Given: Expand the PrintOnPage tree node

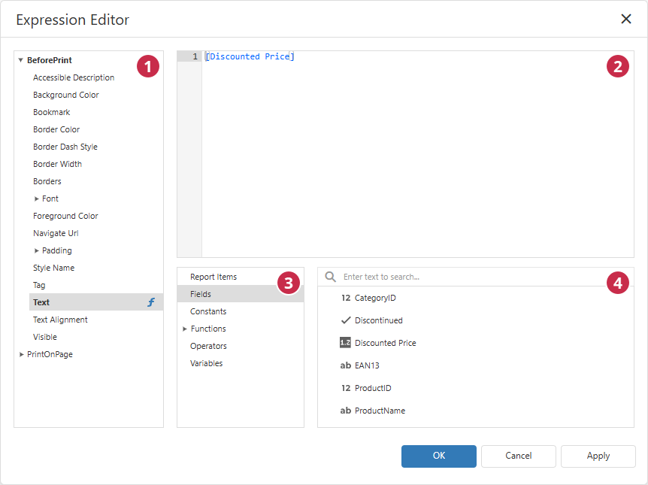Looking at the screenshot, I should (x=21, y=354).
